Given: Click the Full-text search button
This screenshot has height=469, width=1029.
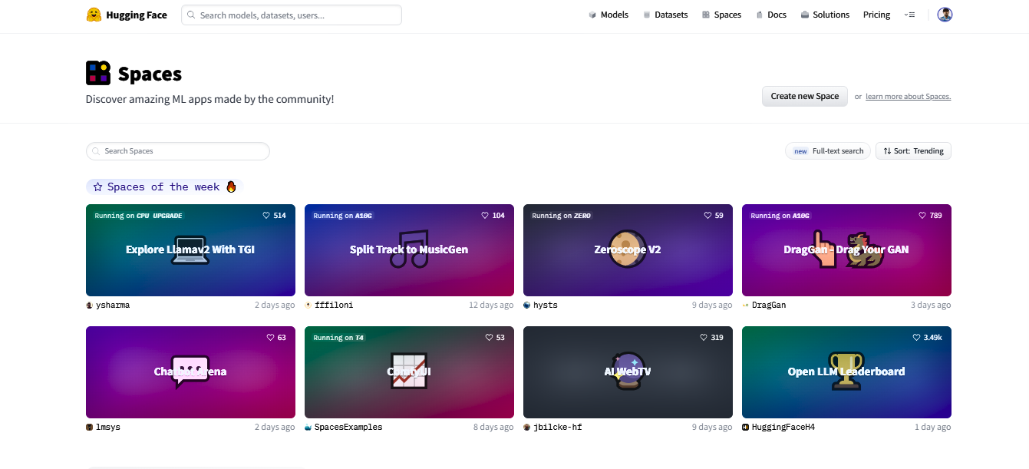Looking at the screenshot, I should coord(828,151).
